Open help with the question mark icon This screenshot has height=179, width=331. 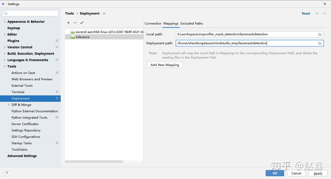click(x=7, y=173)
